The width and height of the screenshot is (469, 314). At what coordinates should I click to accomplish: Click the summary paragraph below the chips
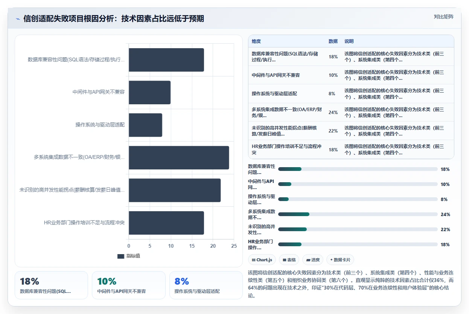[x=351, y=284]
